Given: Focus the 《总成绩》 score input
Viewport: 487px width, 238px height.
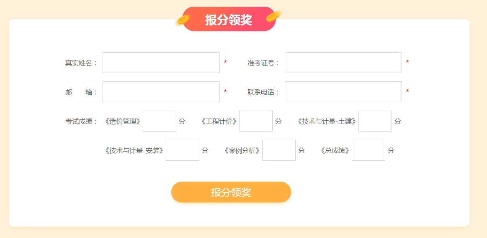Looking at the screenshot, I should (x=368, y=150).
